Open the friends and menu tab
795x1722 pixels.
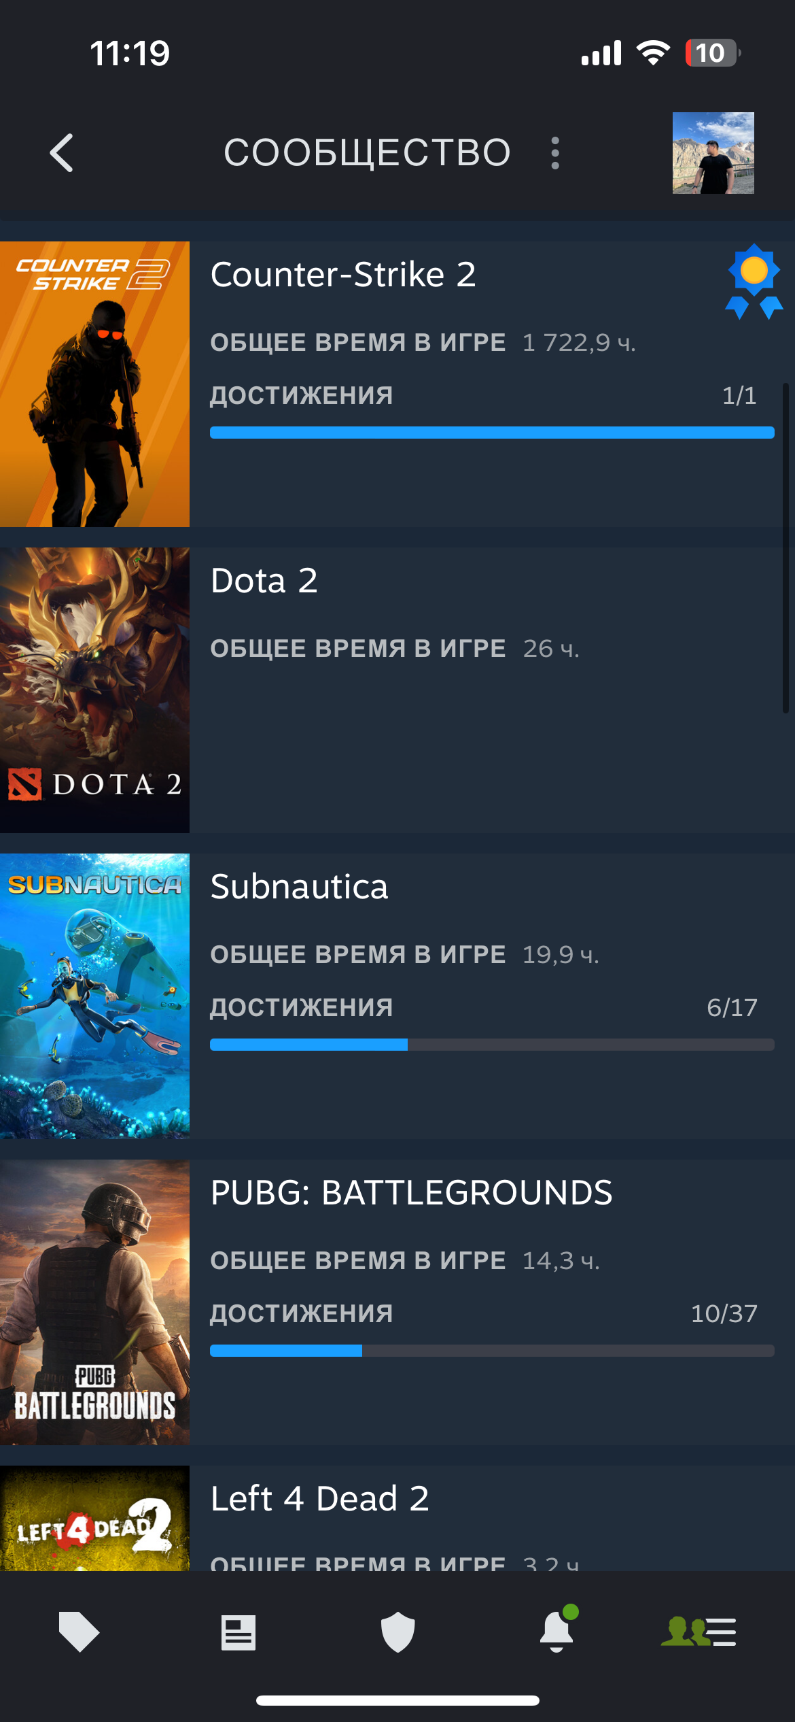(x=699, y=1632)
